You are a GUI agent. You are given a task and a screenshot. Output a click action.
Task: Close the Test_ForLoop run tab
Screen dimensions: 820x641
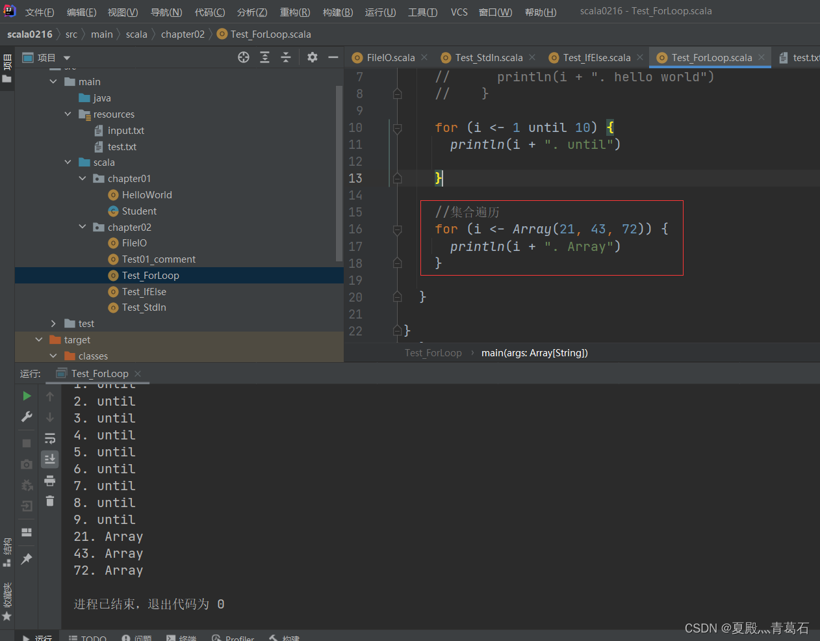pos(138,373)
